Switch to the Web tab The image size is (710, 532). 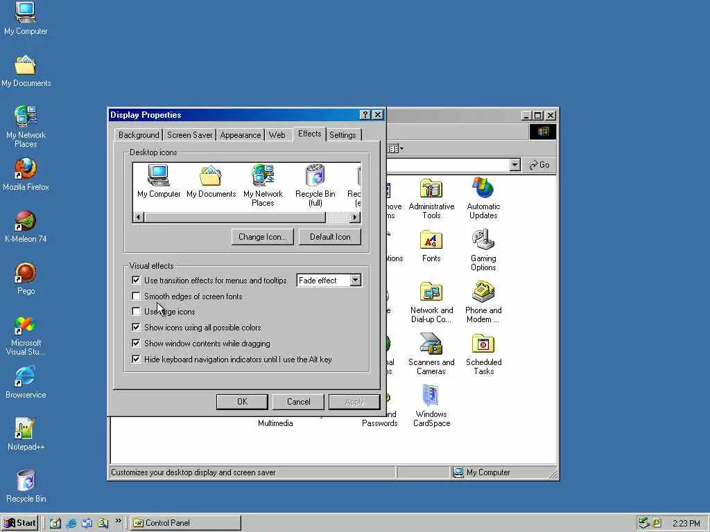pyautogui.click(x=277, y=135)
